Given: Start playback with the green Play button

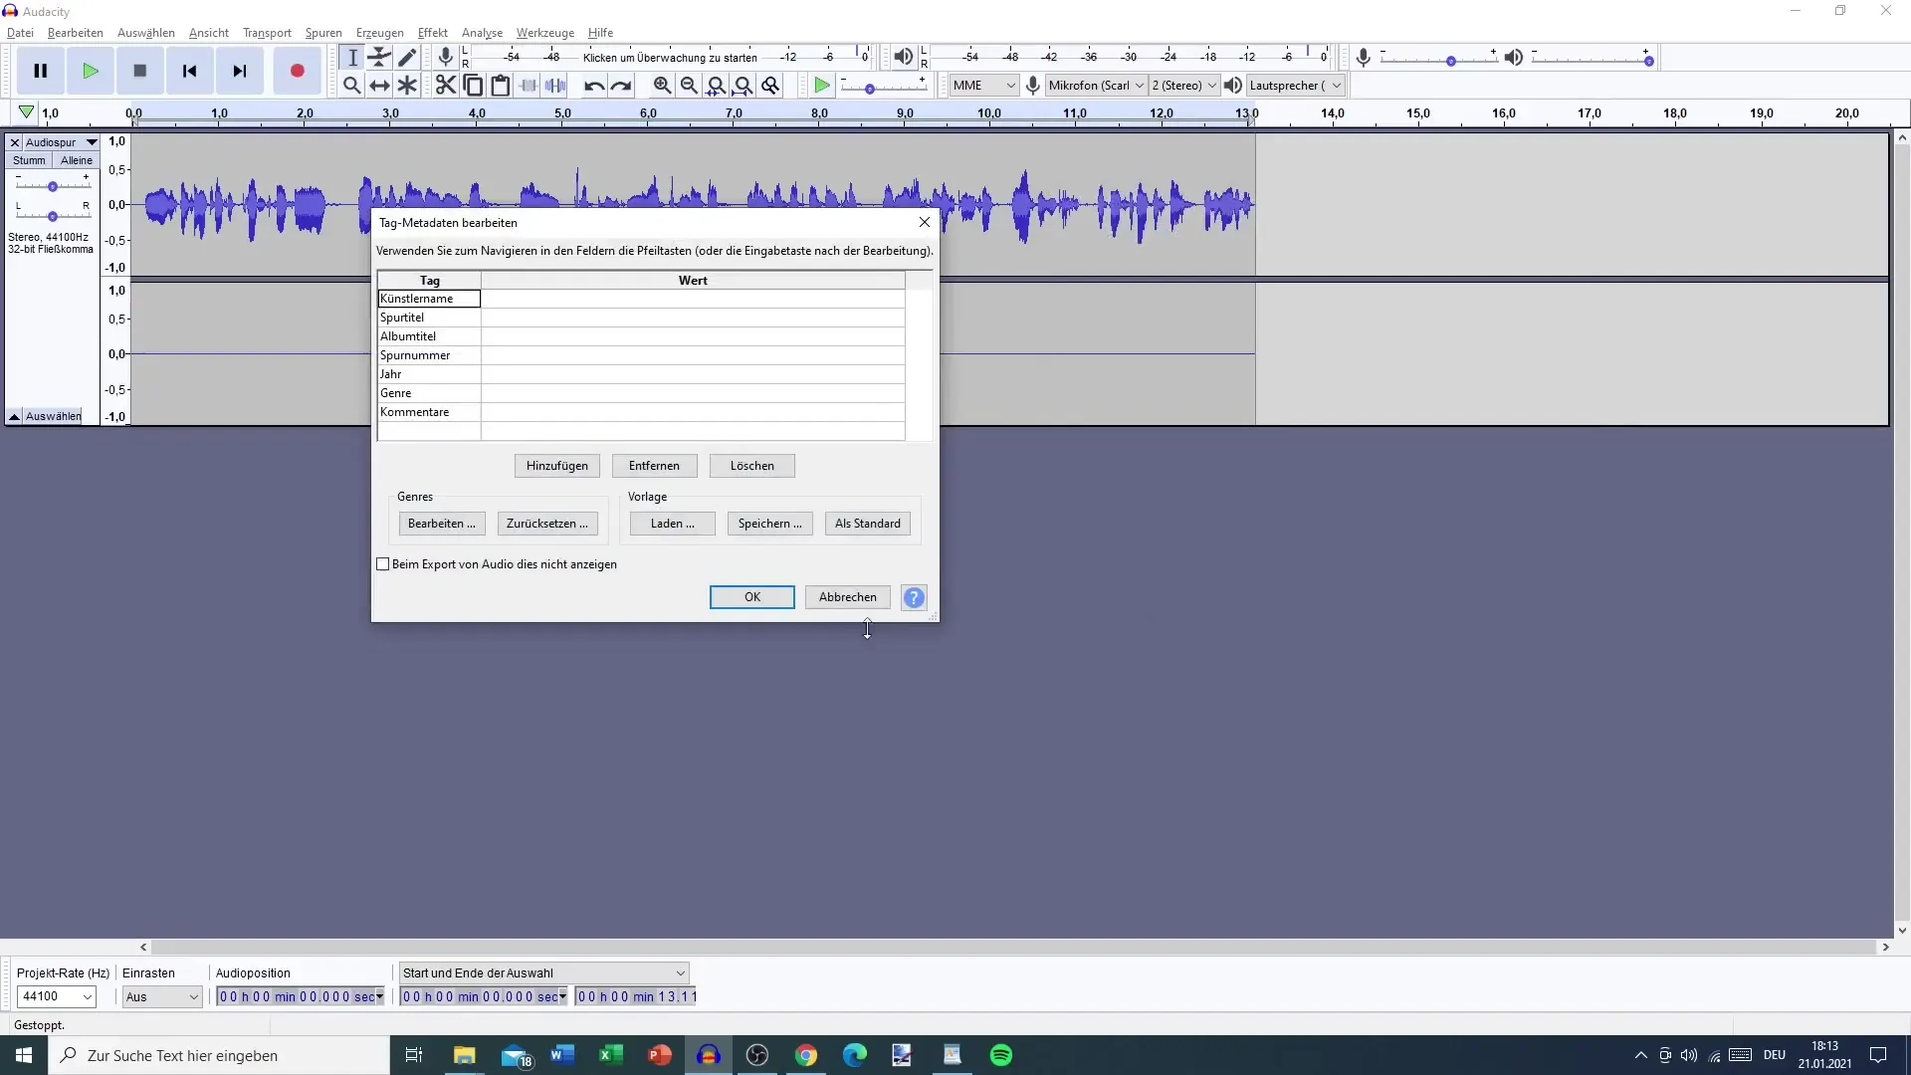Looking at the screenshot, I should pos(91,71).
